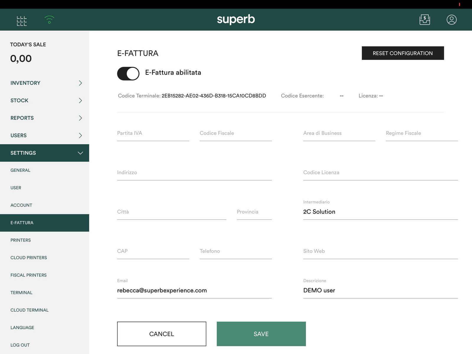472x354 pixels.
Task: Open the General settings page
Action: [45, 170]
